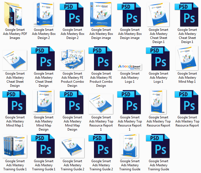201x173 pixels.
Task: Open the Logo 1 PSD file icon
Action: click(x=158, y=58)
